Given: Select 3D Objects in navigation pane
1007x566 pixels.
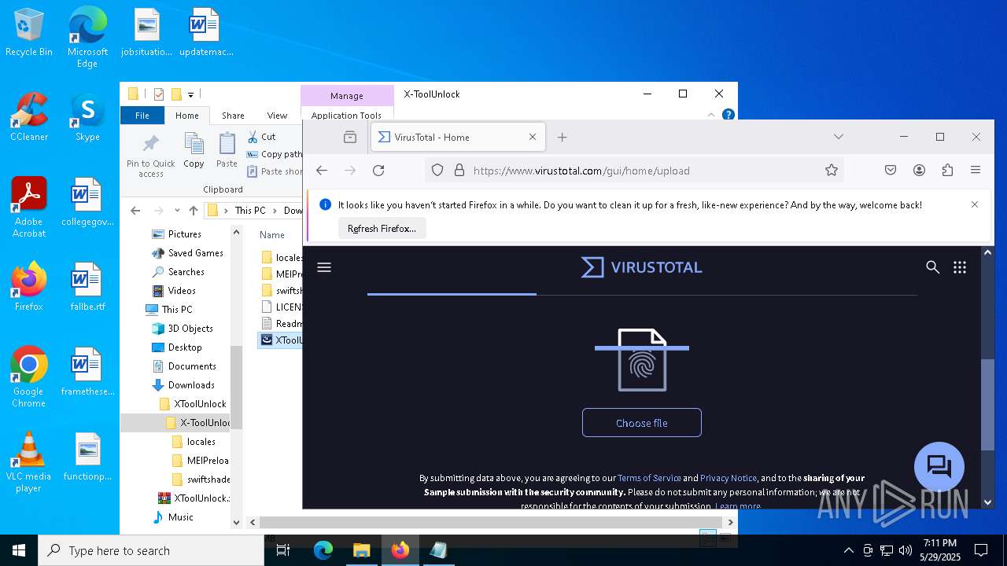Looking at the screenshot, I should [x=190, y=329].
